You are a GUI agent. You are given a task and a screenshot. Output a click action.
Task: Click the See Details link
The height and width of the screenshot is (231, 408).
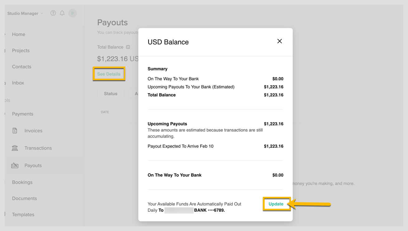[109, 74]
